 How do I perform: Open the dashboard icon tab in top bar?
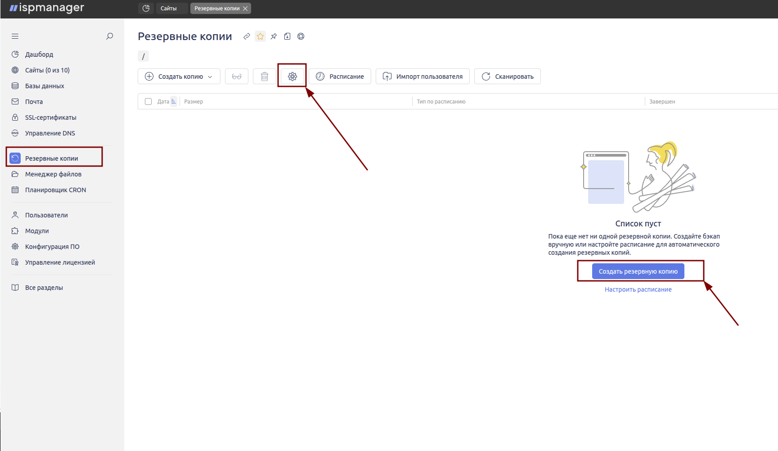(x=146, y=8)
